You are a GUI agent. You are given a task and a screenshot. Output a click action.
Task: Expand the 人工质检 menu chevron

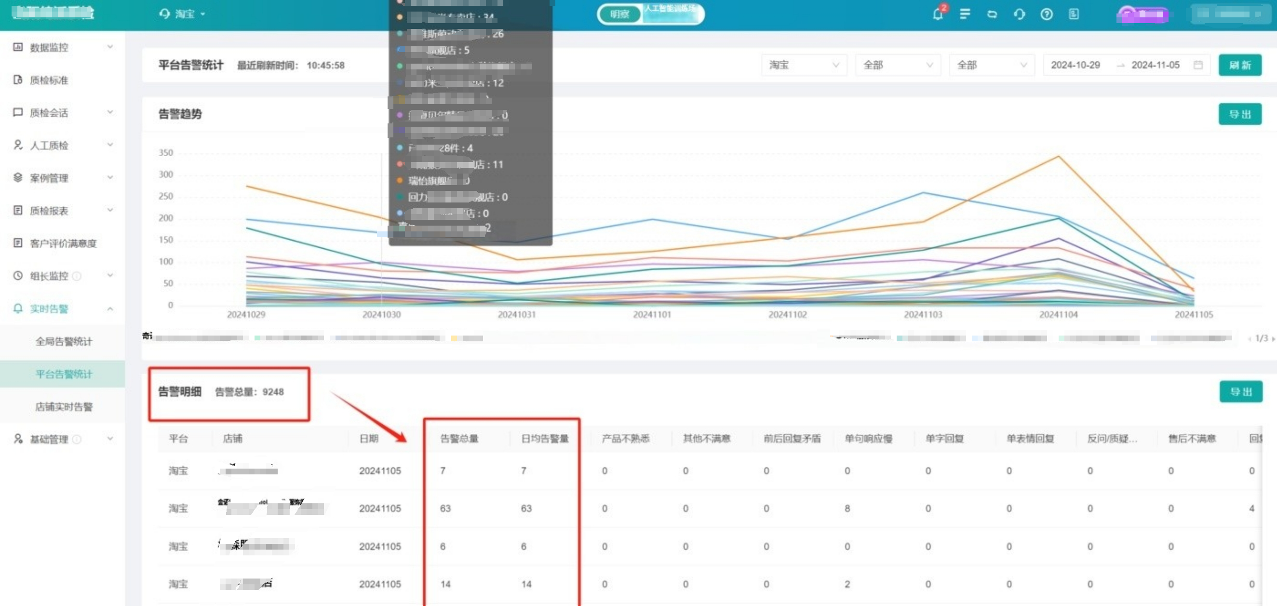point(110,145)
